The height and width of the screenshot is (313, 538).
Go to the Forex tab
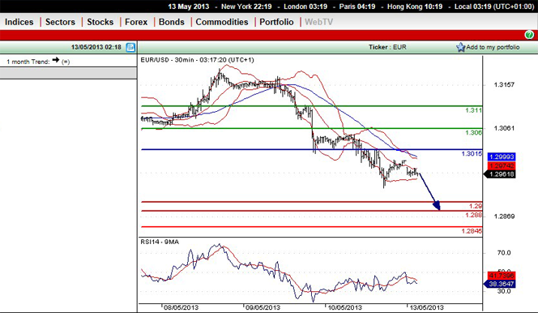(136, 22)
